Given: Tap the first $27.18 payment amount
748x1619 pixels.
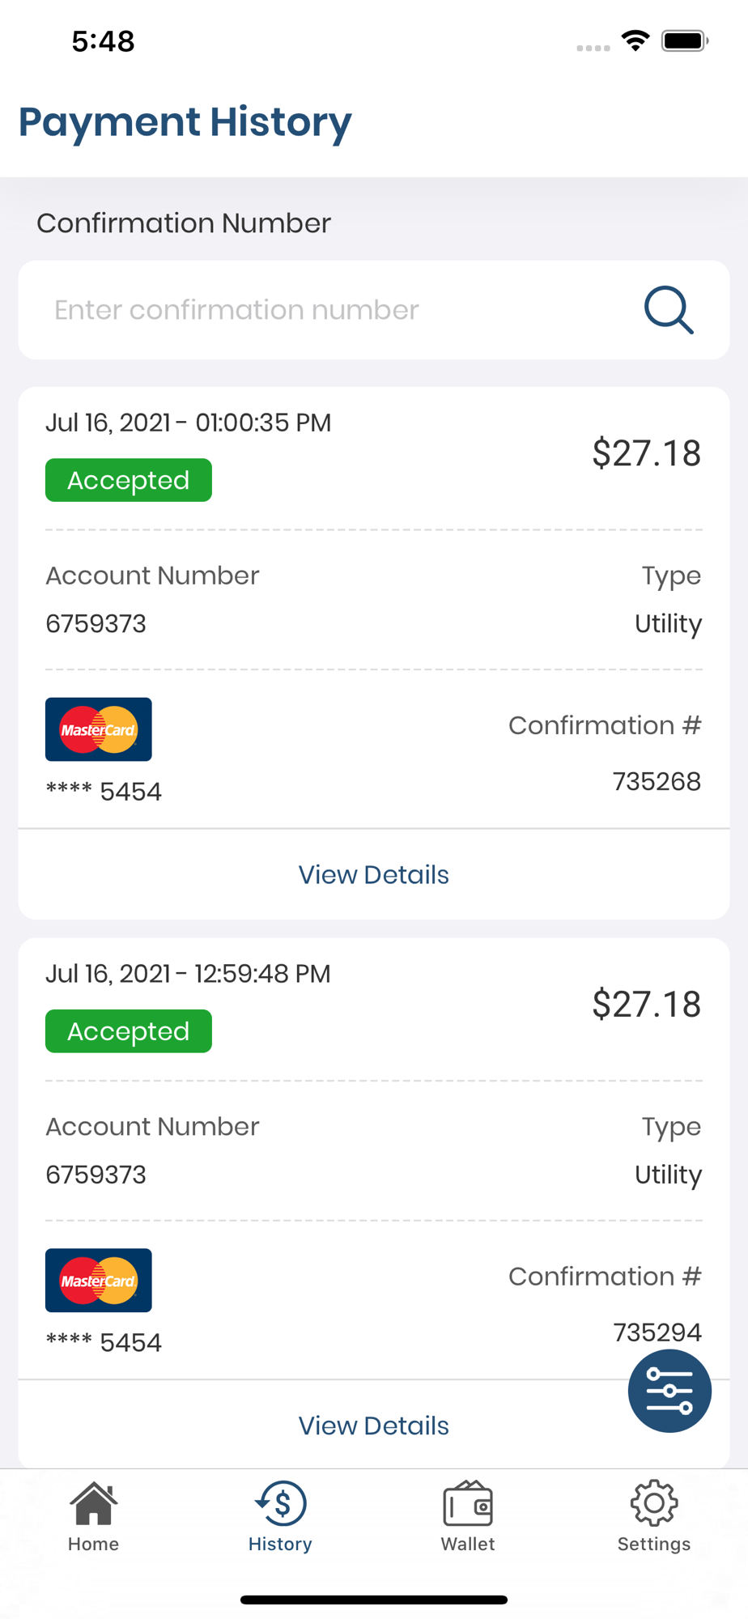Looking at the screenshot, I should point(646,453).
